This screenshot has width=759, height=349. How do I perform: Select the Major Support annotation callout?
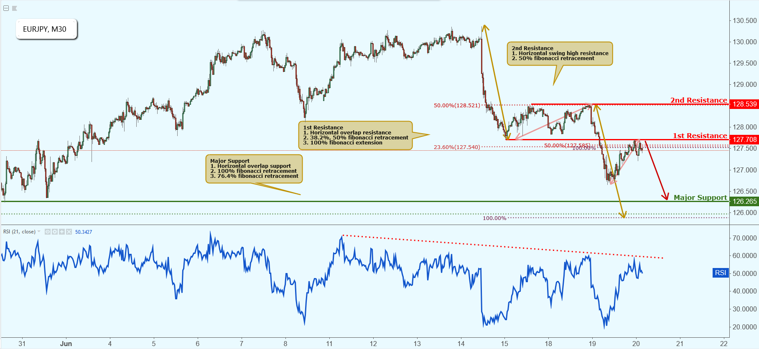(x=254, y=169)
